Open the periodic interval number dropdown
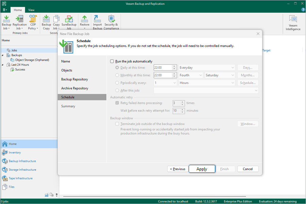 [165, 83]
